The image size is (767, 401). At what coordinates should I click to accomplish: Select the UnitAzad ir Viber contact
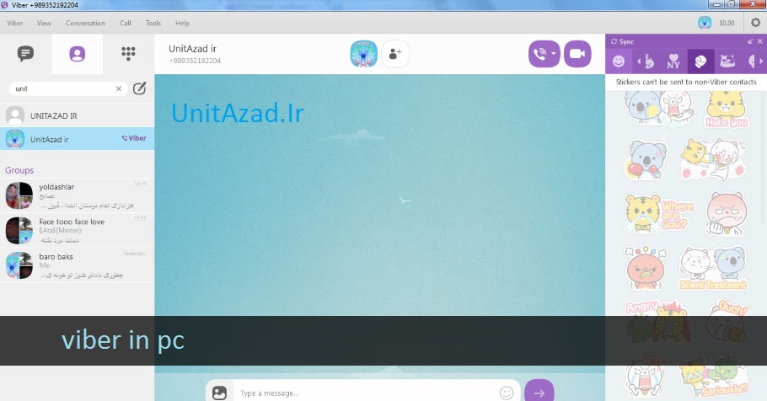(x=78, y=139)
